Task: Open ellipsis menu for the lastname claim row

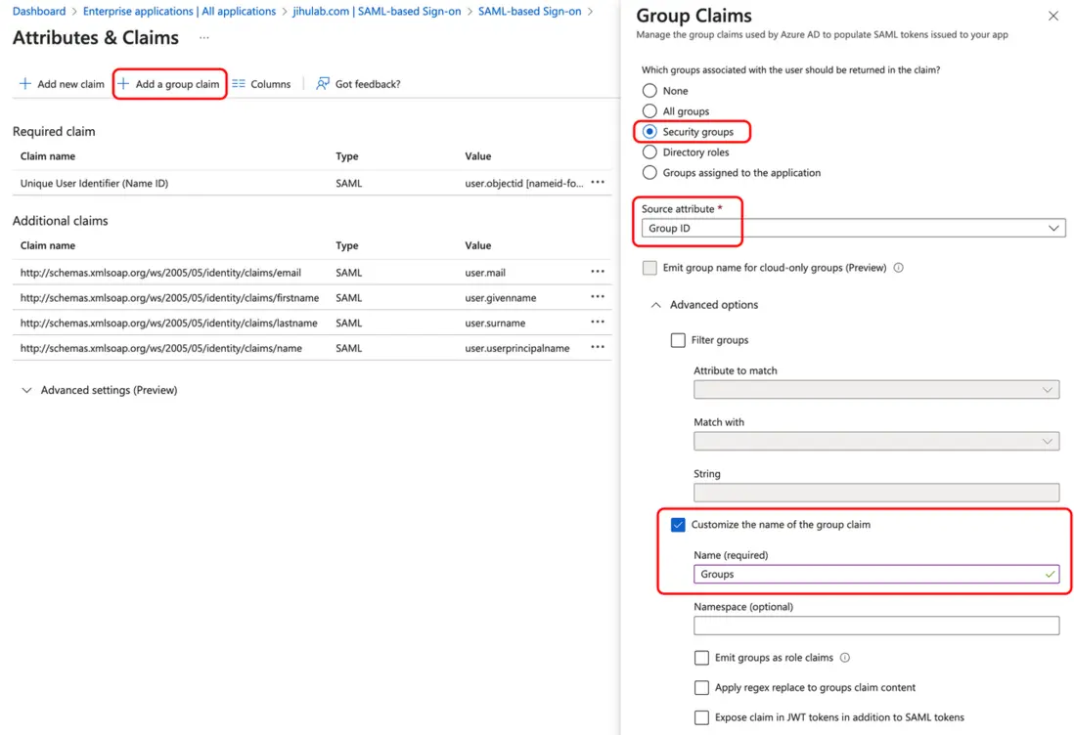Action: pyautogui.click(x=598, y=323)
